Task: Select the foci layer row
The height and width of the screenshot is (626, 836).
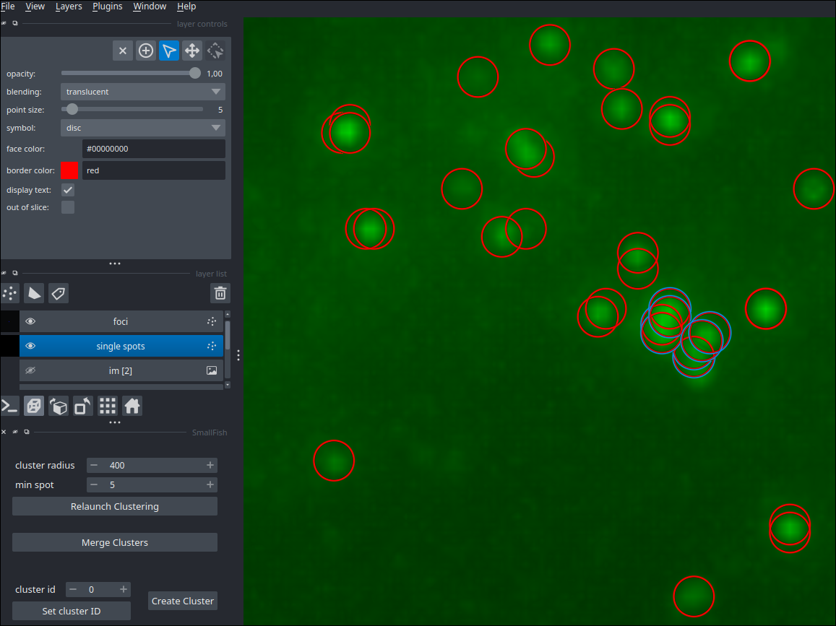Action: click(x=121, y=321)
